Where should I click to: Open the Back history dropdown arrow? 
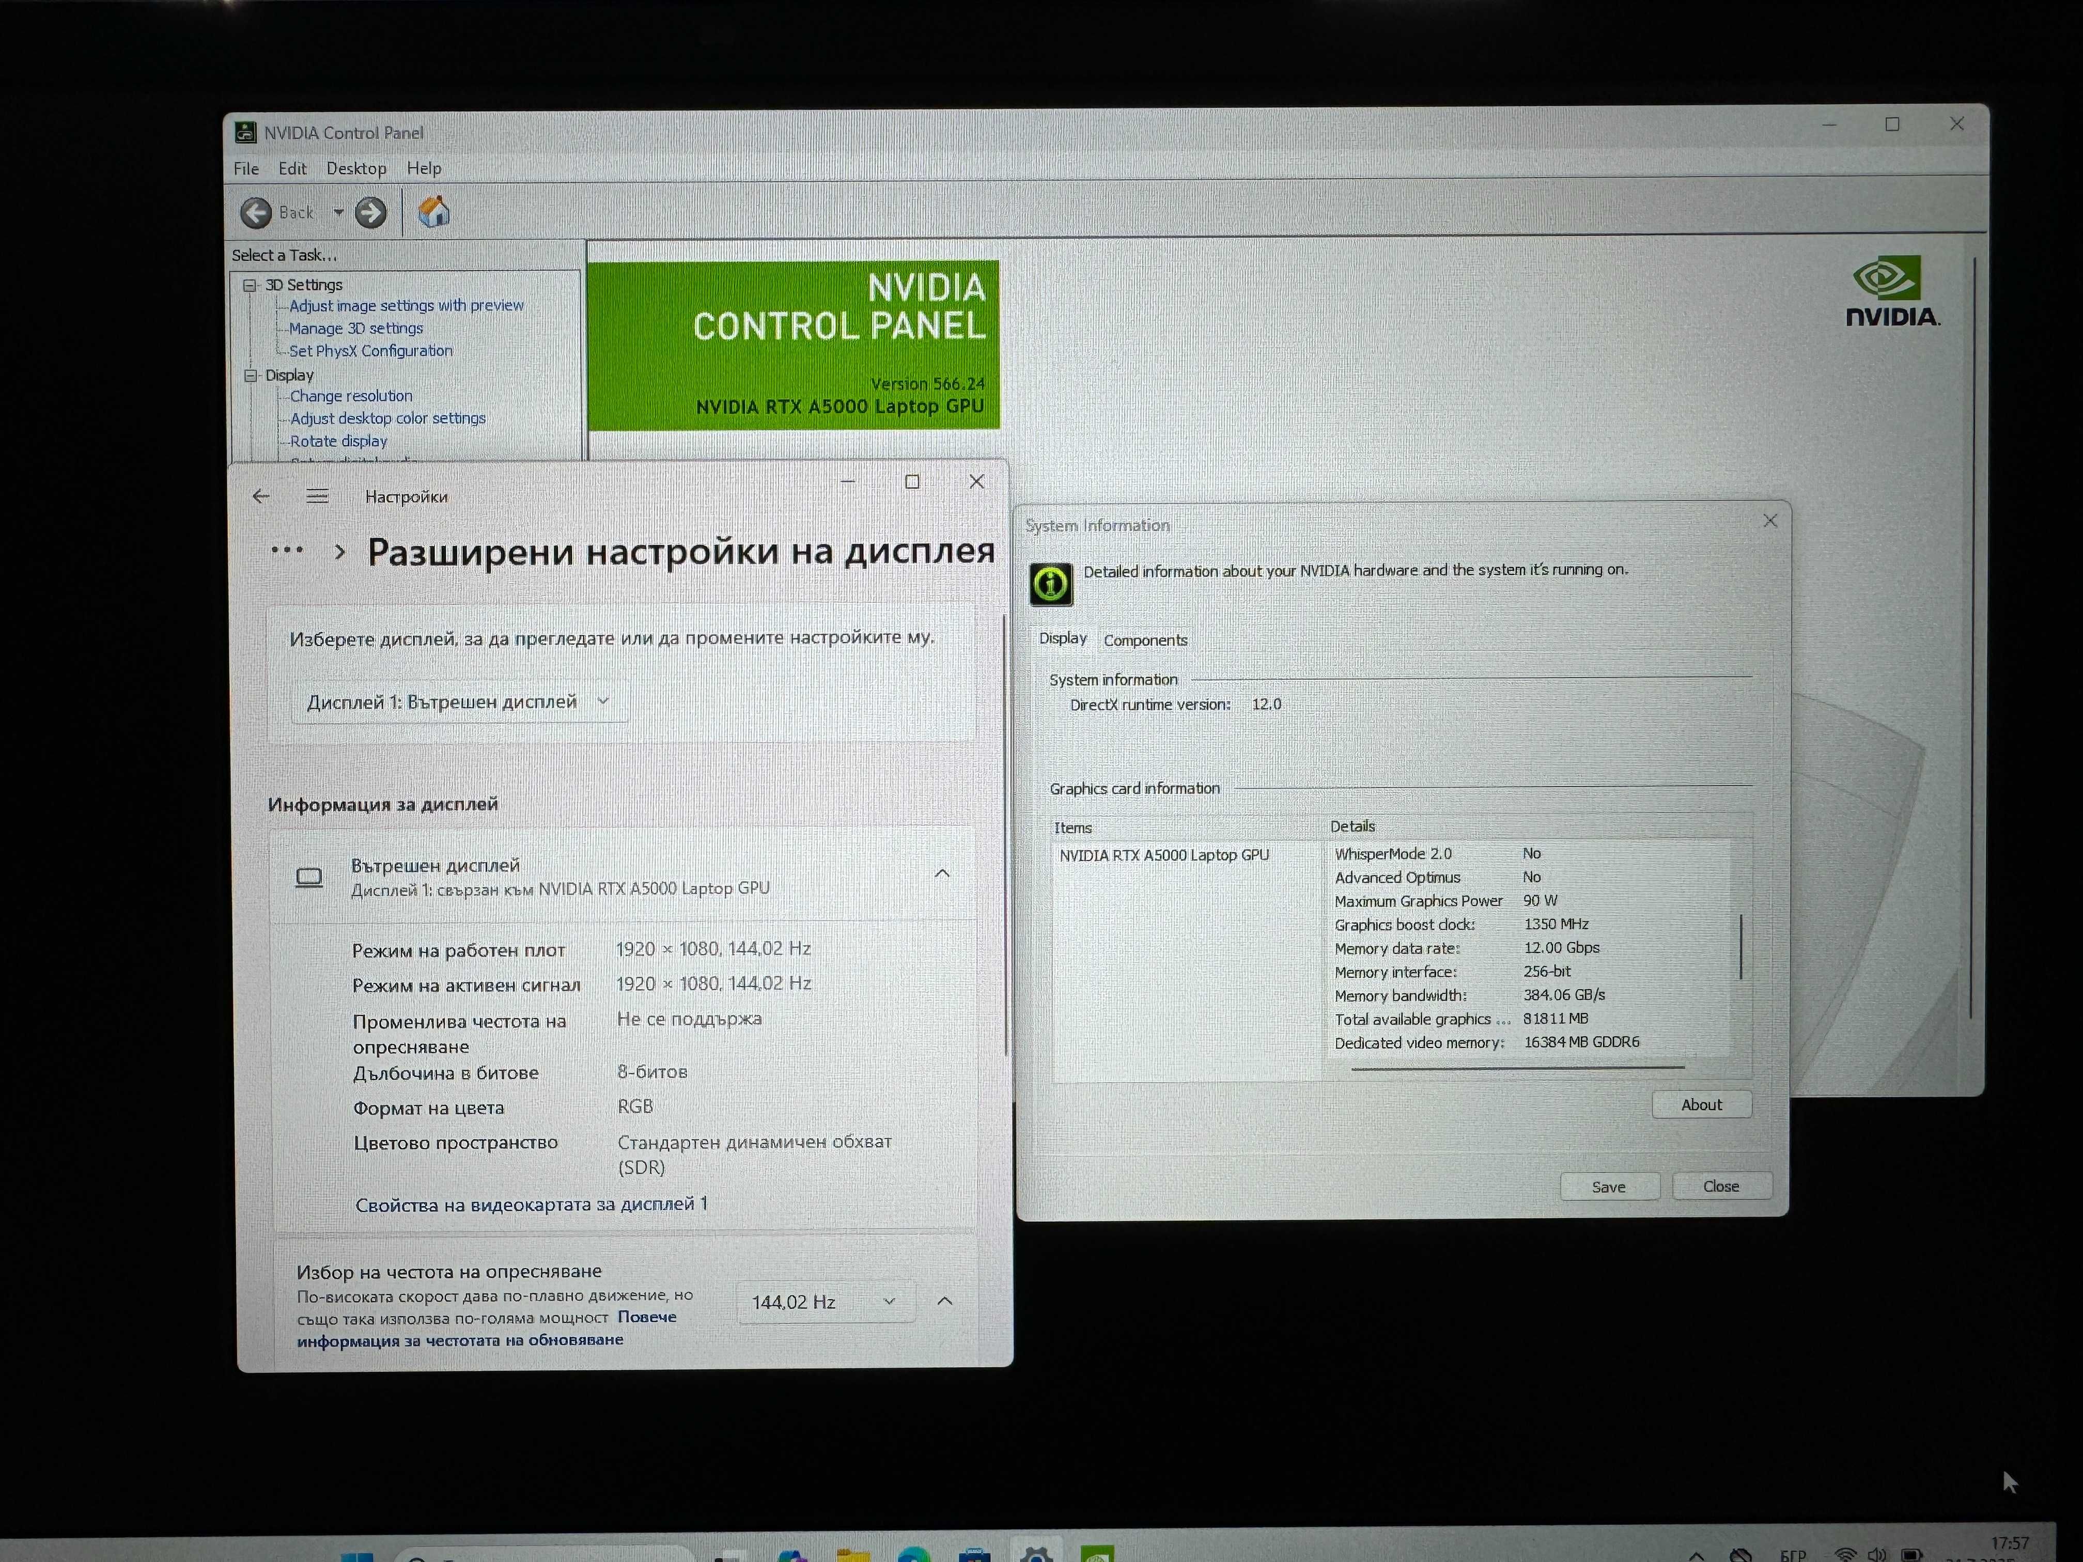338,213
